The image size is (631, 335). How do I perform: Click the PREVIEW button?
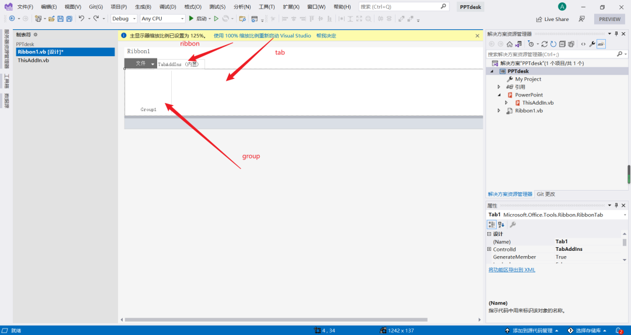pos(609,19)
